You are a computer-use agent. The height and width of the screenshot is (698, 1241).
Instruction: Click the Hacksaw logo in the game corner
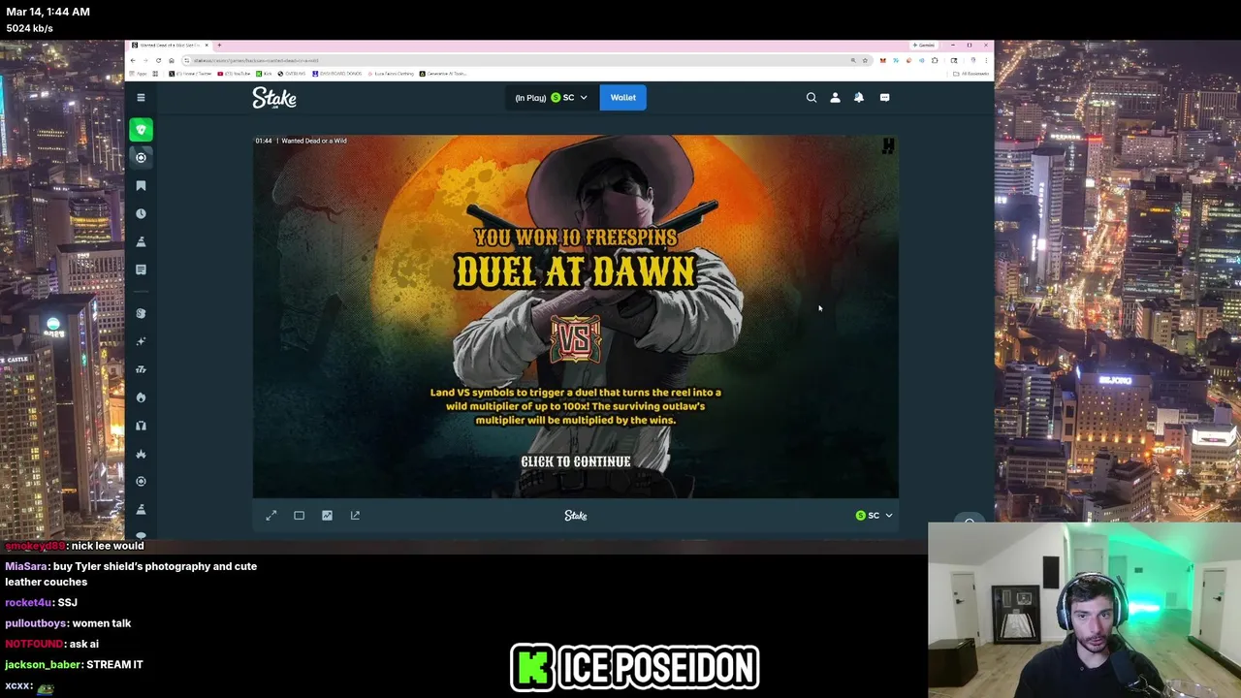[x=888, y=146]
